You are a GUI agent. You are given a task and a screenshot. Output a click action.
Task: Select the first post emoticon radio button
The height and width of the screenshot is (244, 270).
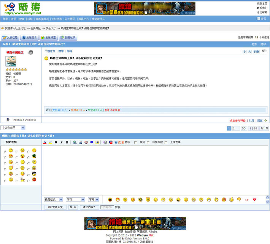[5, 151]
